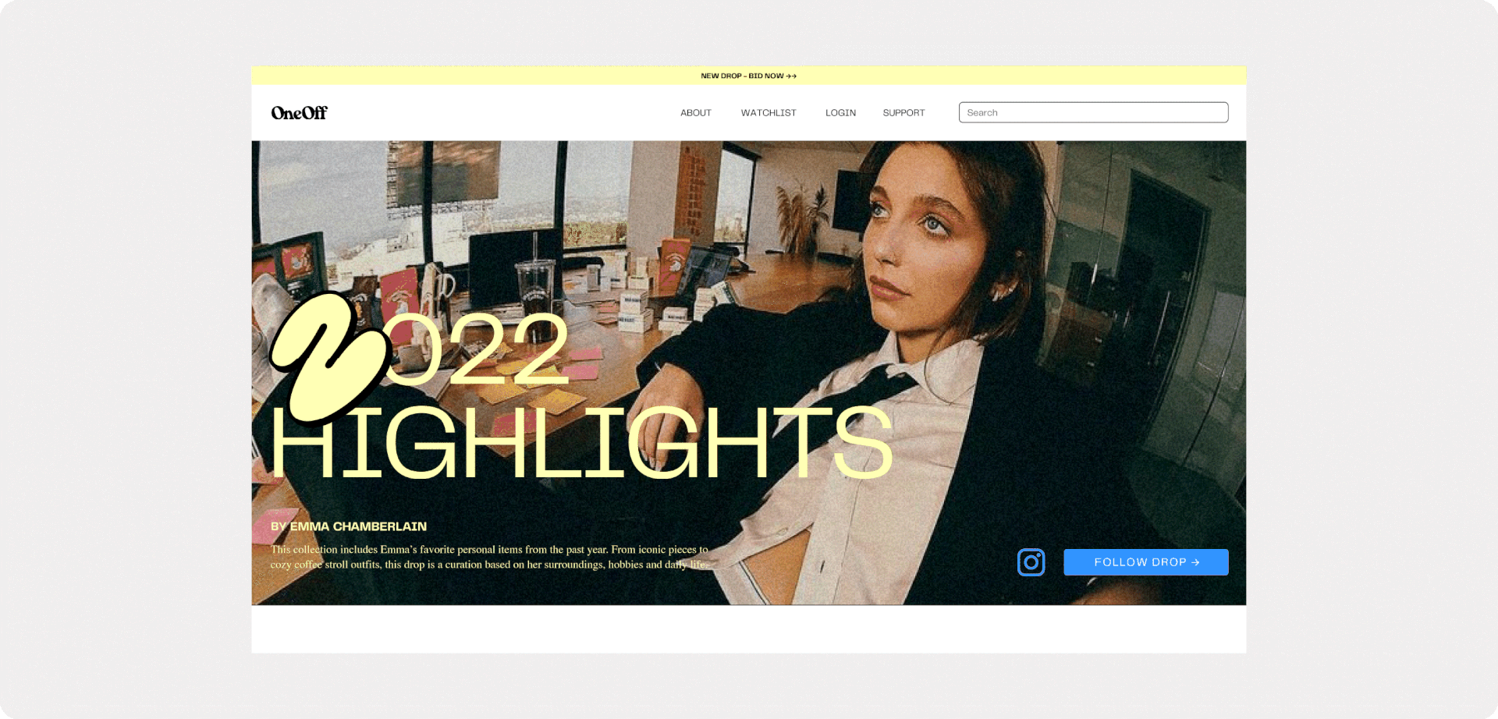Click the FOLLOW DROP button

pos(1145,562)
